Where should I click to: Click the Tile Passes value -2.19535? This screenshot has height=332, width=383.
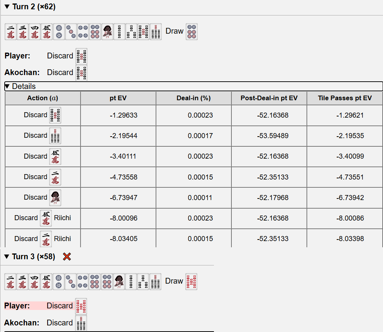pos(350,136)
